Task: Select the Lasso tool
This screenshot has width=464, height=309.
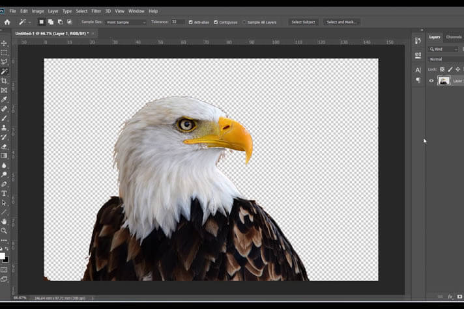Action: [4, 62]
